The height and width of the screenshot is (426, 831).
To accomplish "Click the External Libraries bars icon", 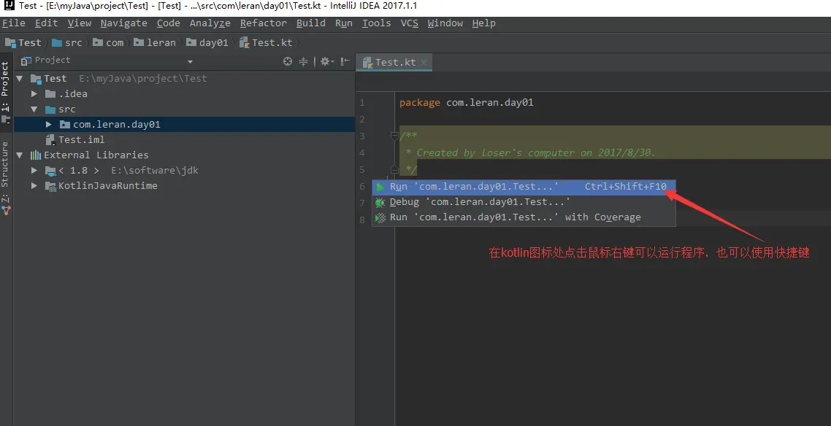I will pyautogui.click(x=36, y=155).
